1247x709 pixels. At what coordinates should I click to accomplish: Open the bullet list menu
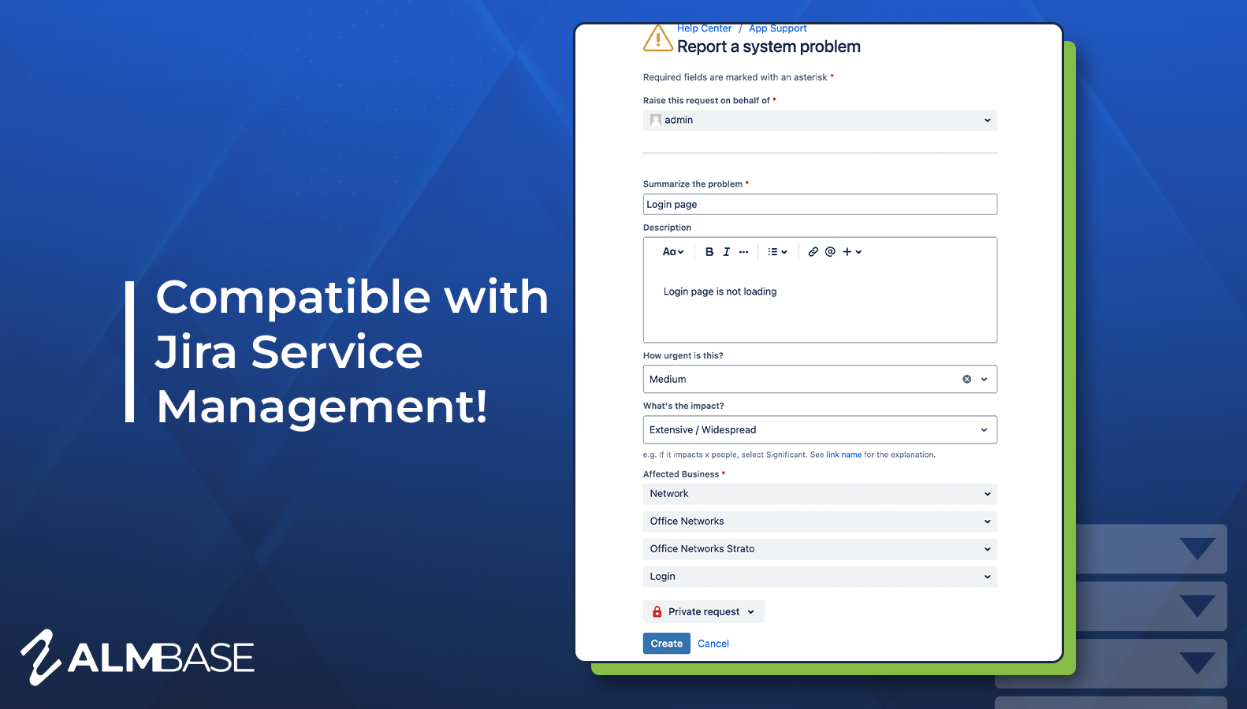778,252
